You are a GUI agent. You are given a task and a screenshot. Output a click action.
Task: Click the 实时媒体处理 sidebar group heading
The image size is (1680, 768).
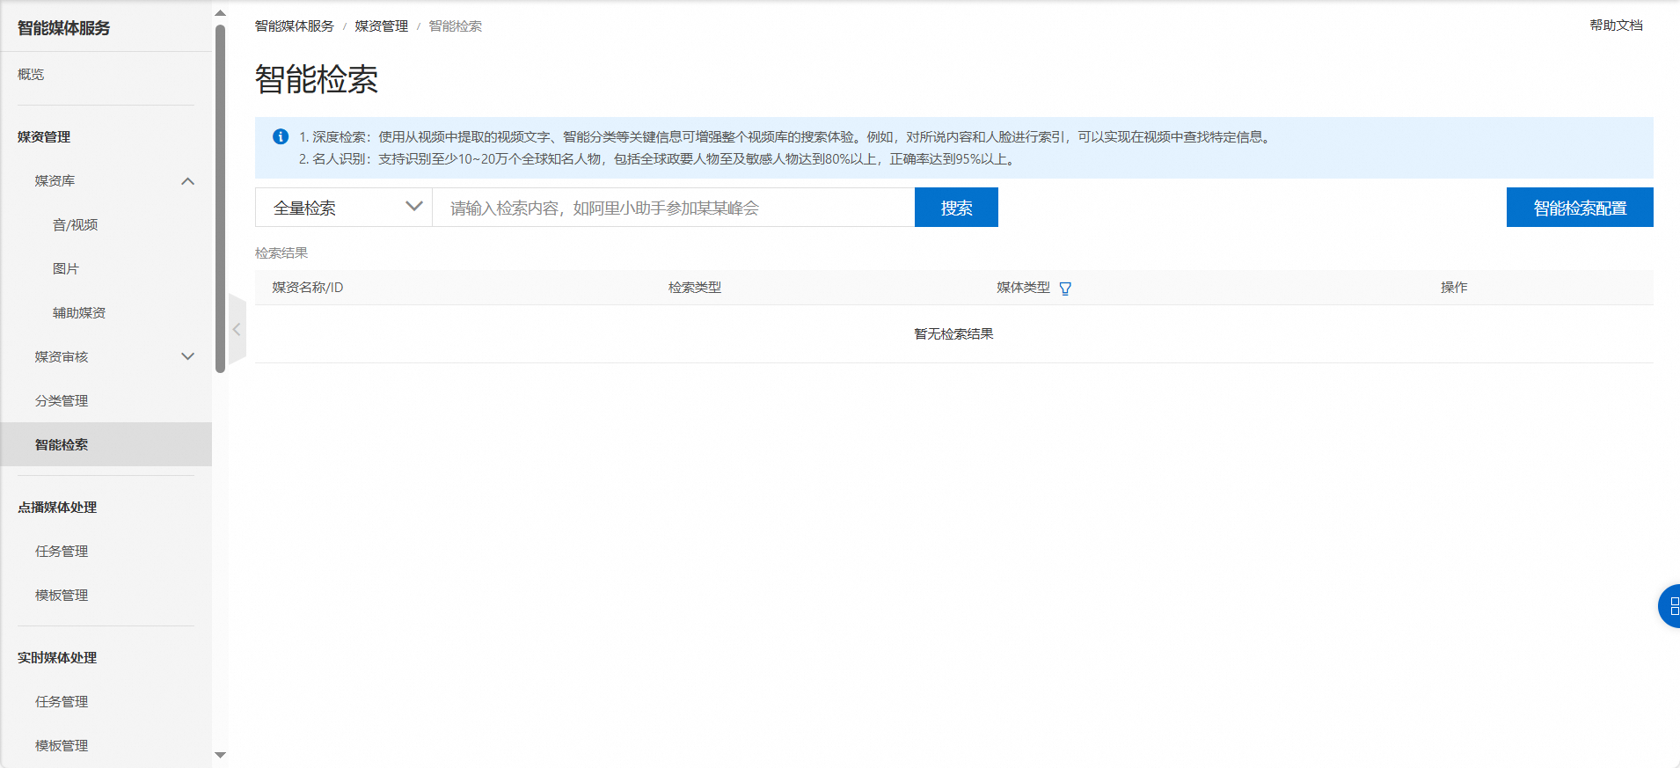57,658
